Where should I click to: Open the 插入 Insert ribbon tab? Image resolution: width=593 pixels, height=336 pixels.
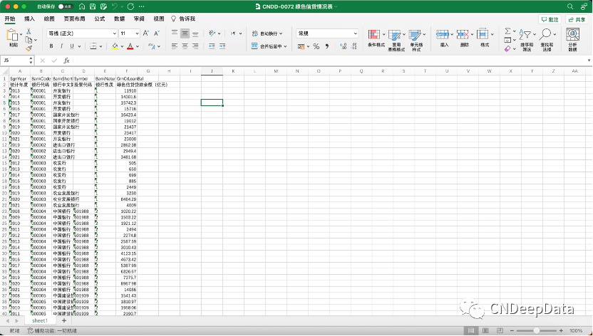point(29,19)
